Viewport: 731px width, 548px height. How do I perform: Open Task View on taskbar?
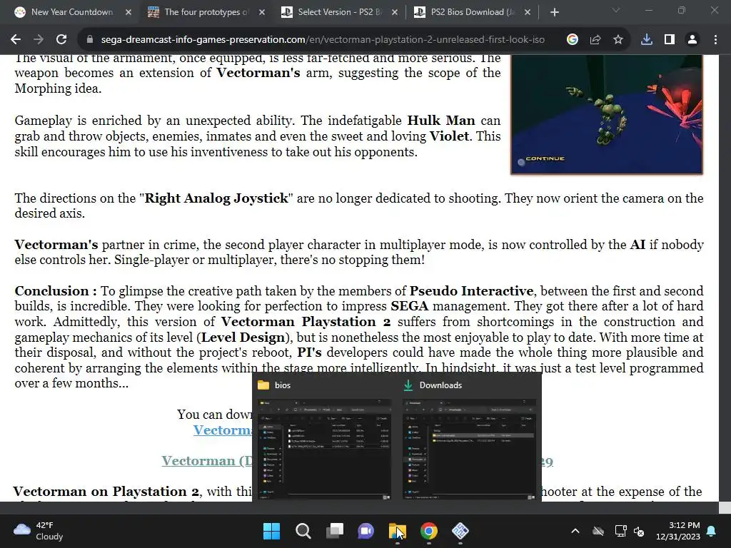(334, 531)
